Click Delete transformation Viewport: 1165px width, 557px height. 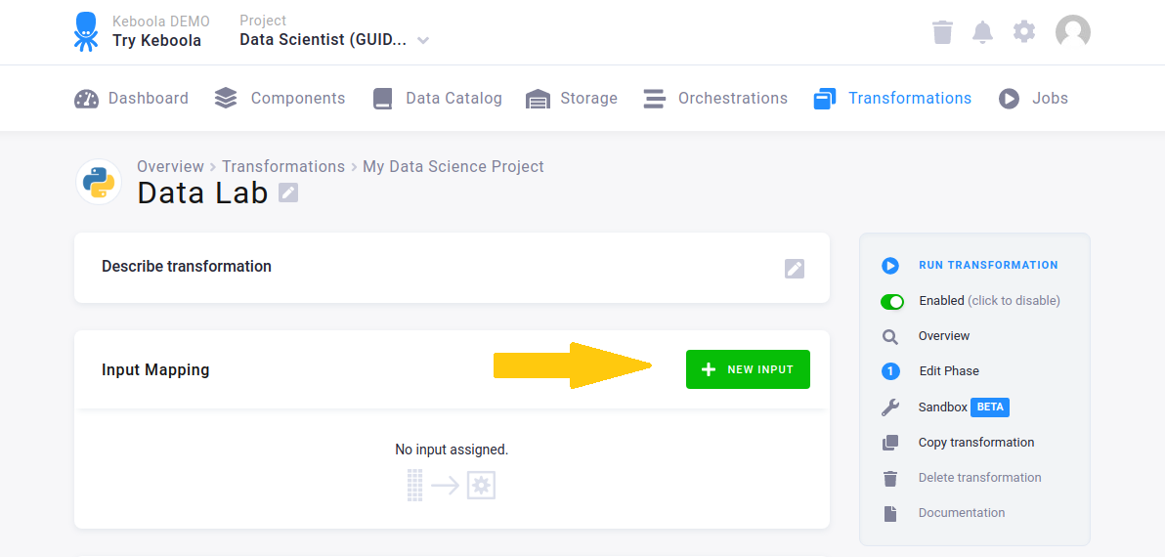click(979, 478)
